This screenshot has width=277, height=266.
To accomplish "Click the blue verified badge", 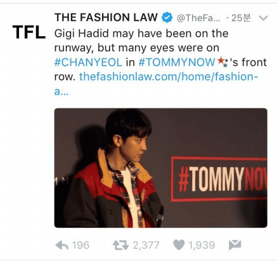I will [167, 17].
